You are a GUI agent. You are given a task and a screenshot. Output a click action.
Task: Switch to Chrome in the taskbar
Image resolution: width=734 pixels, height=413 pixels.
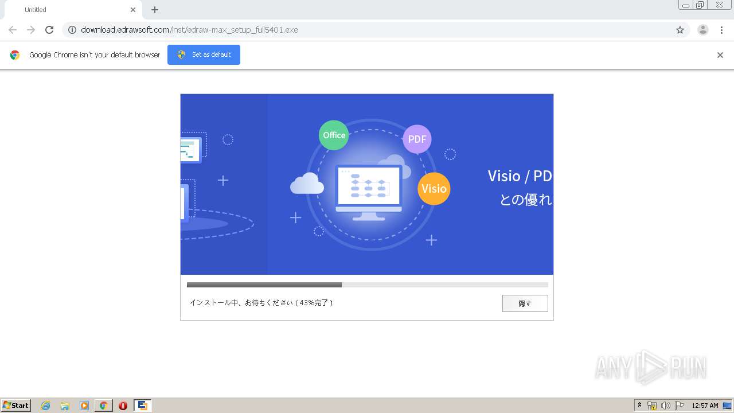[104, 406]
